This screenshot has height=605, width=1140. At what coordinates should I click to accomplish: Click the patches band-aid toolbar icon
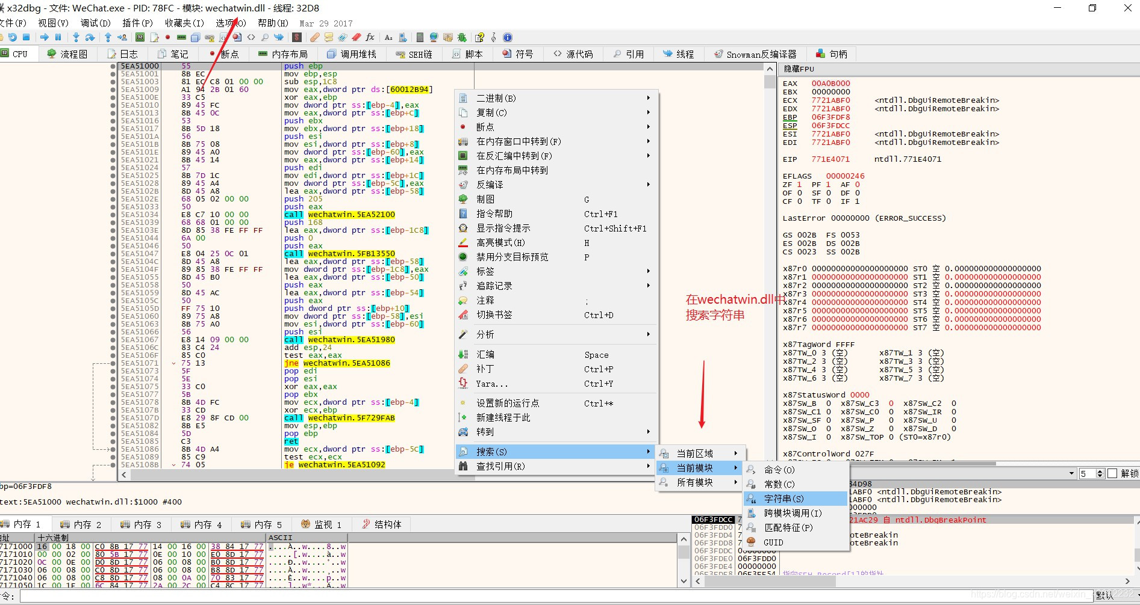(x=314, y=37)
